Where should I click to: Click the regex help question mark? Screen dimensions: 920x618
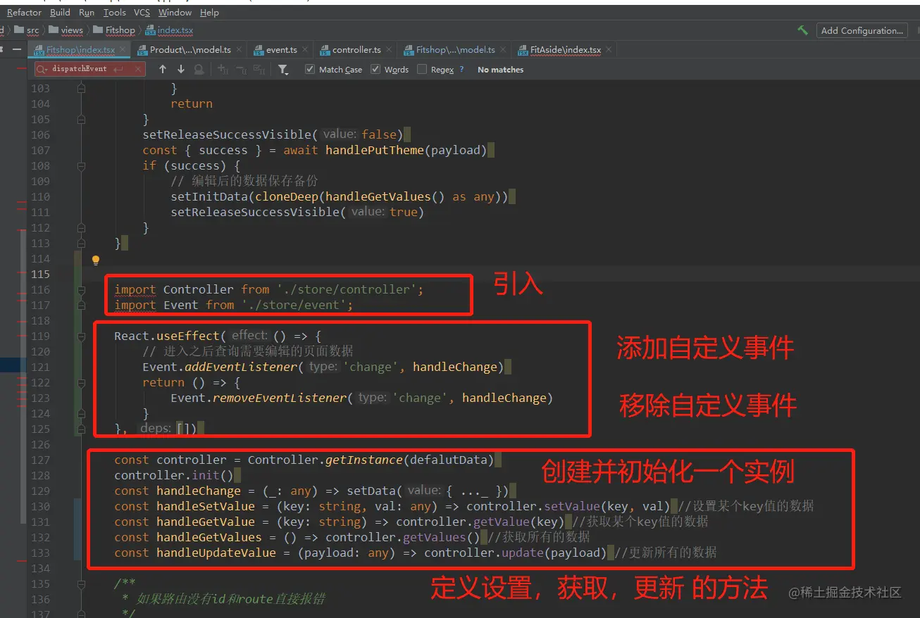coord(461,69)
